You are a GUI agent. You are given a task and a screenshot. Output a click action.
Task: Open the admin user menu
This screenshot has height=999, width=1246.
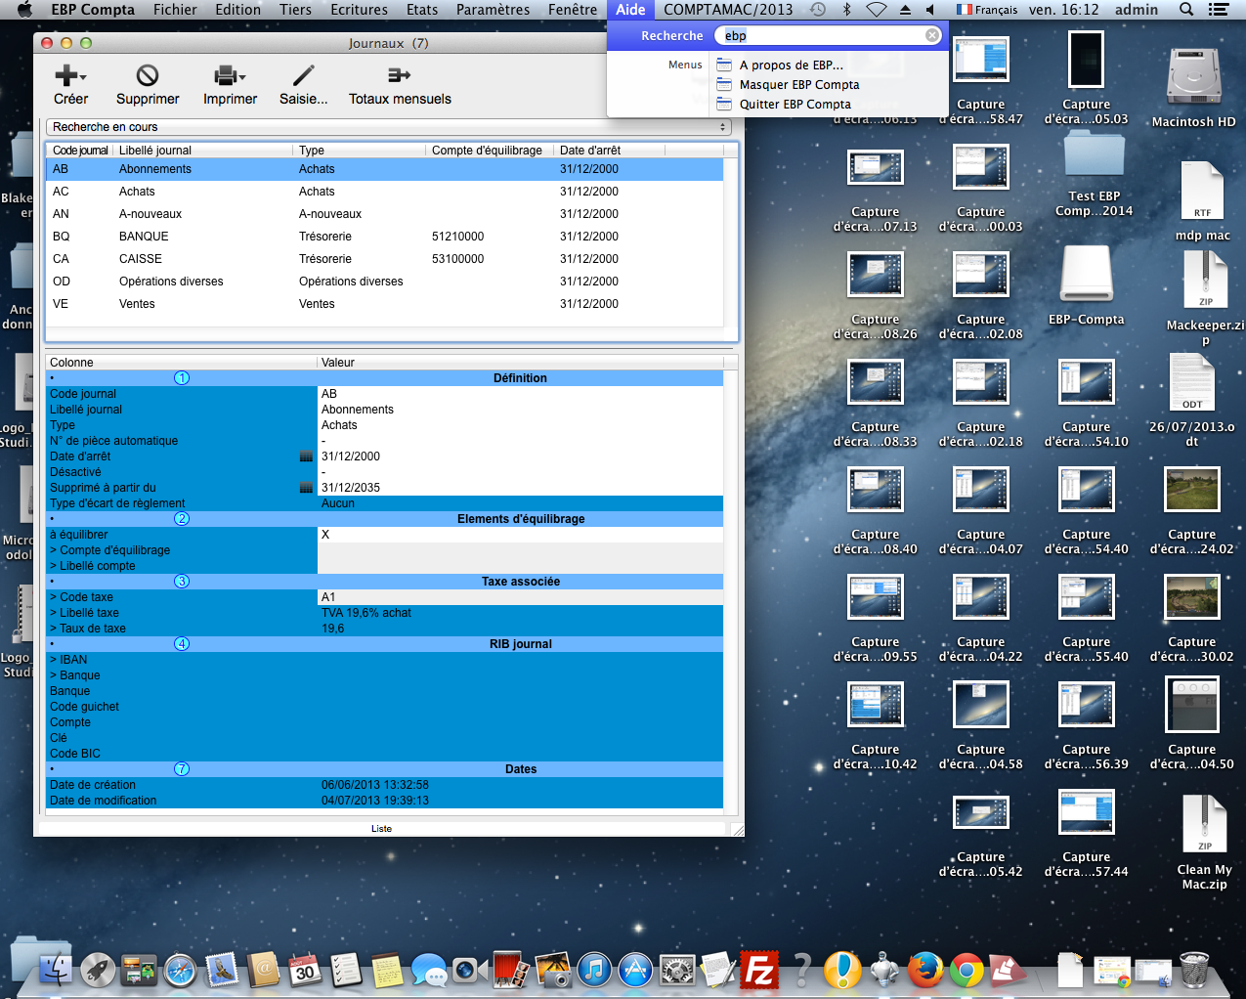(x=1137, y=10)
